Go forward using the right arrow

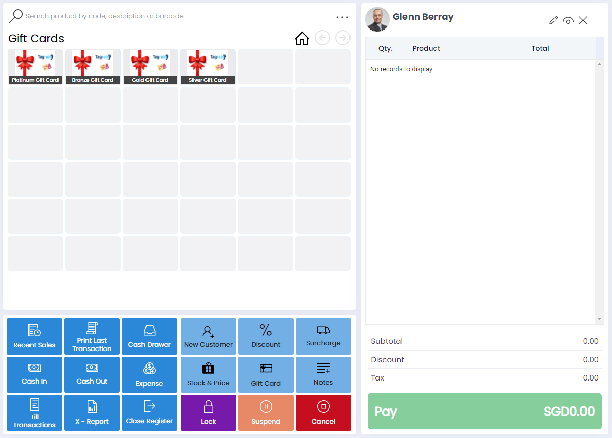pos(342,38)
